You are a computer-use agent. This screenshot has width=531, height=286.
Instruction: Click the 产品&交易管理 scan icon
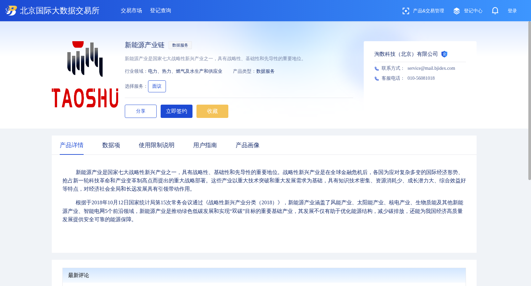click(406, 11)
